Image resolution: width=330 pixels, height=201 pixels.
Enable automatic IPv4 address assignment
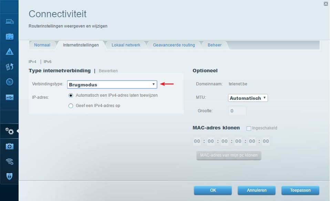coord(71,95)
